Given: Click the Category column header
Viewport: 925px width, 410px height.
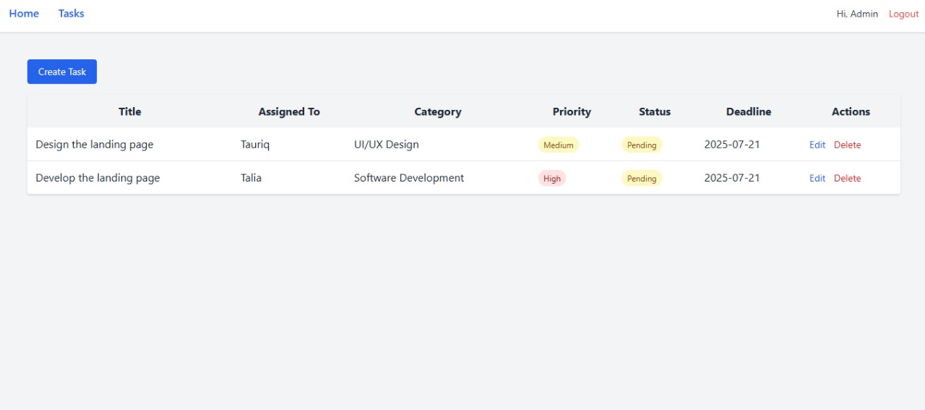Looking at the screenshot, I should tap(437, 111).
